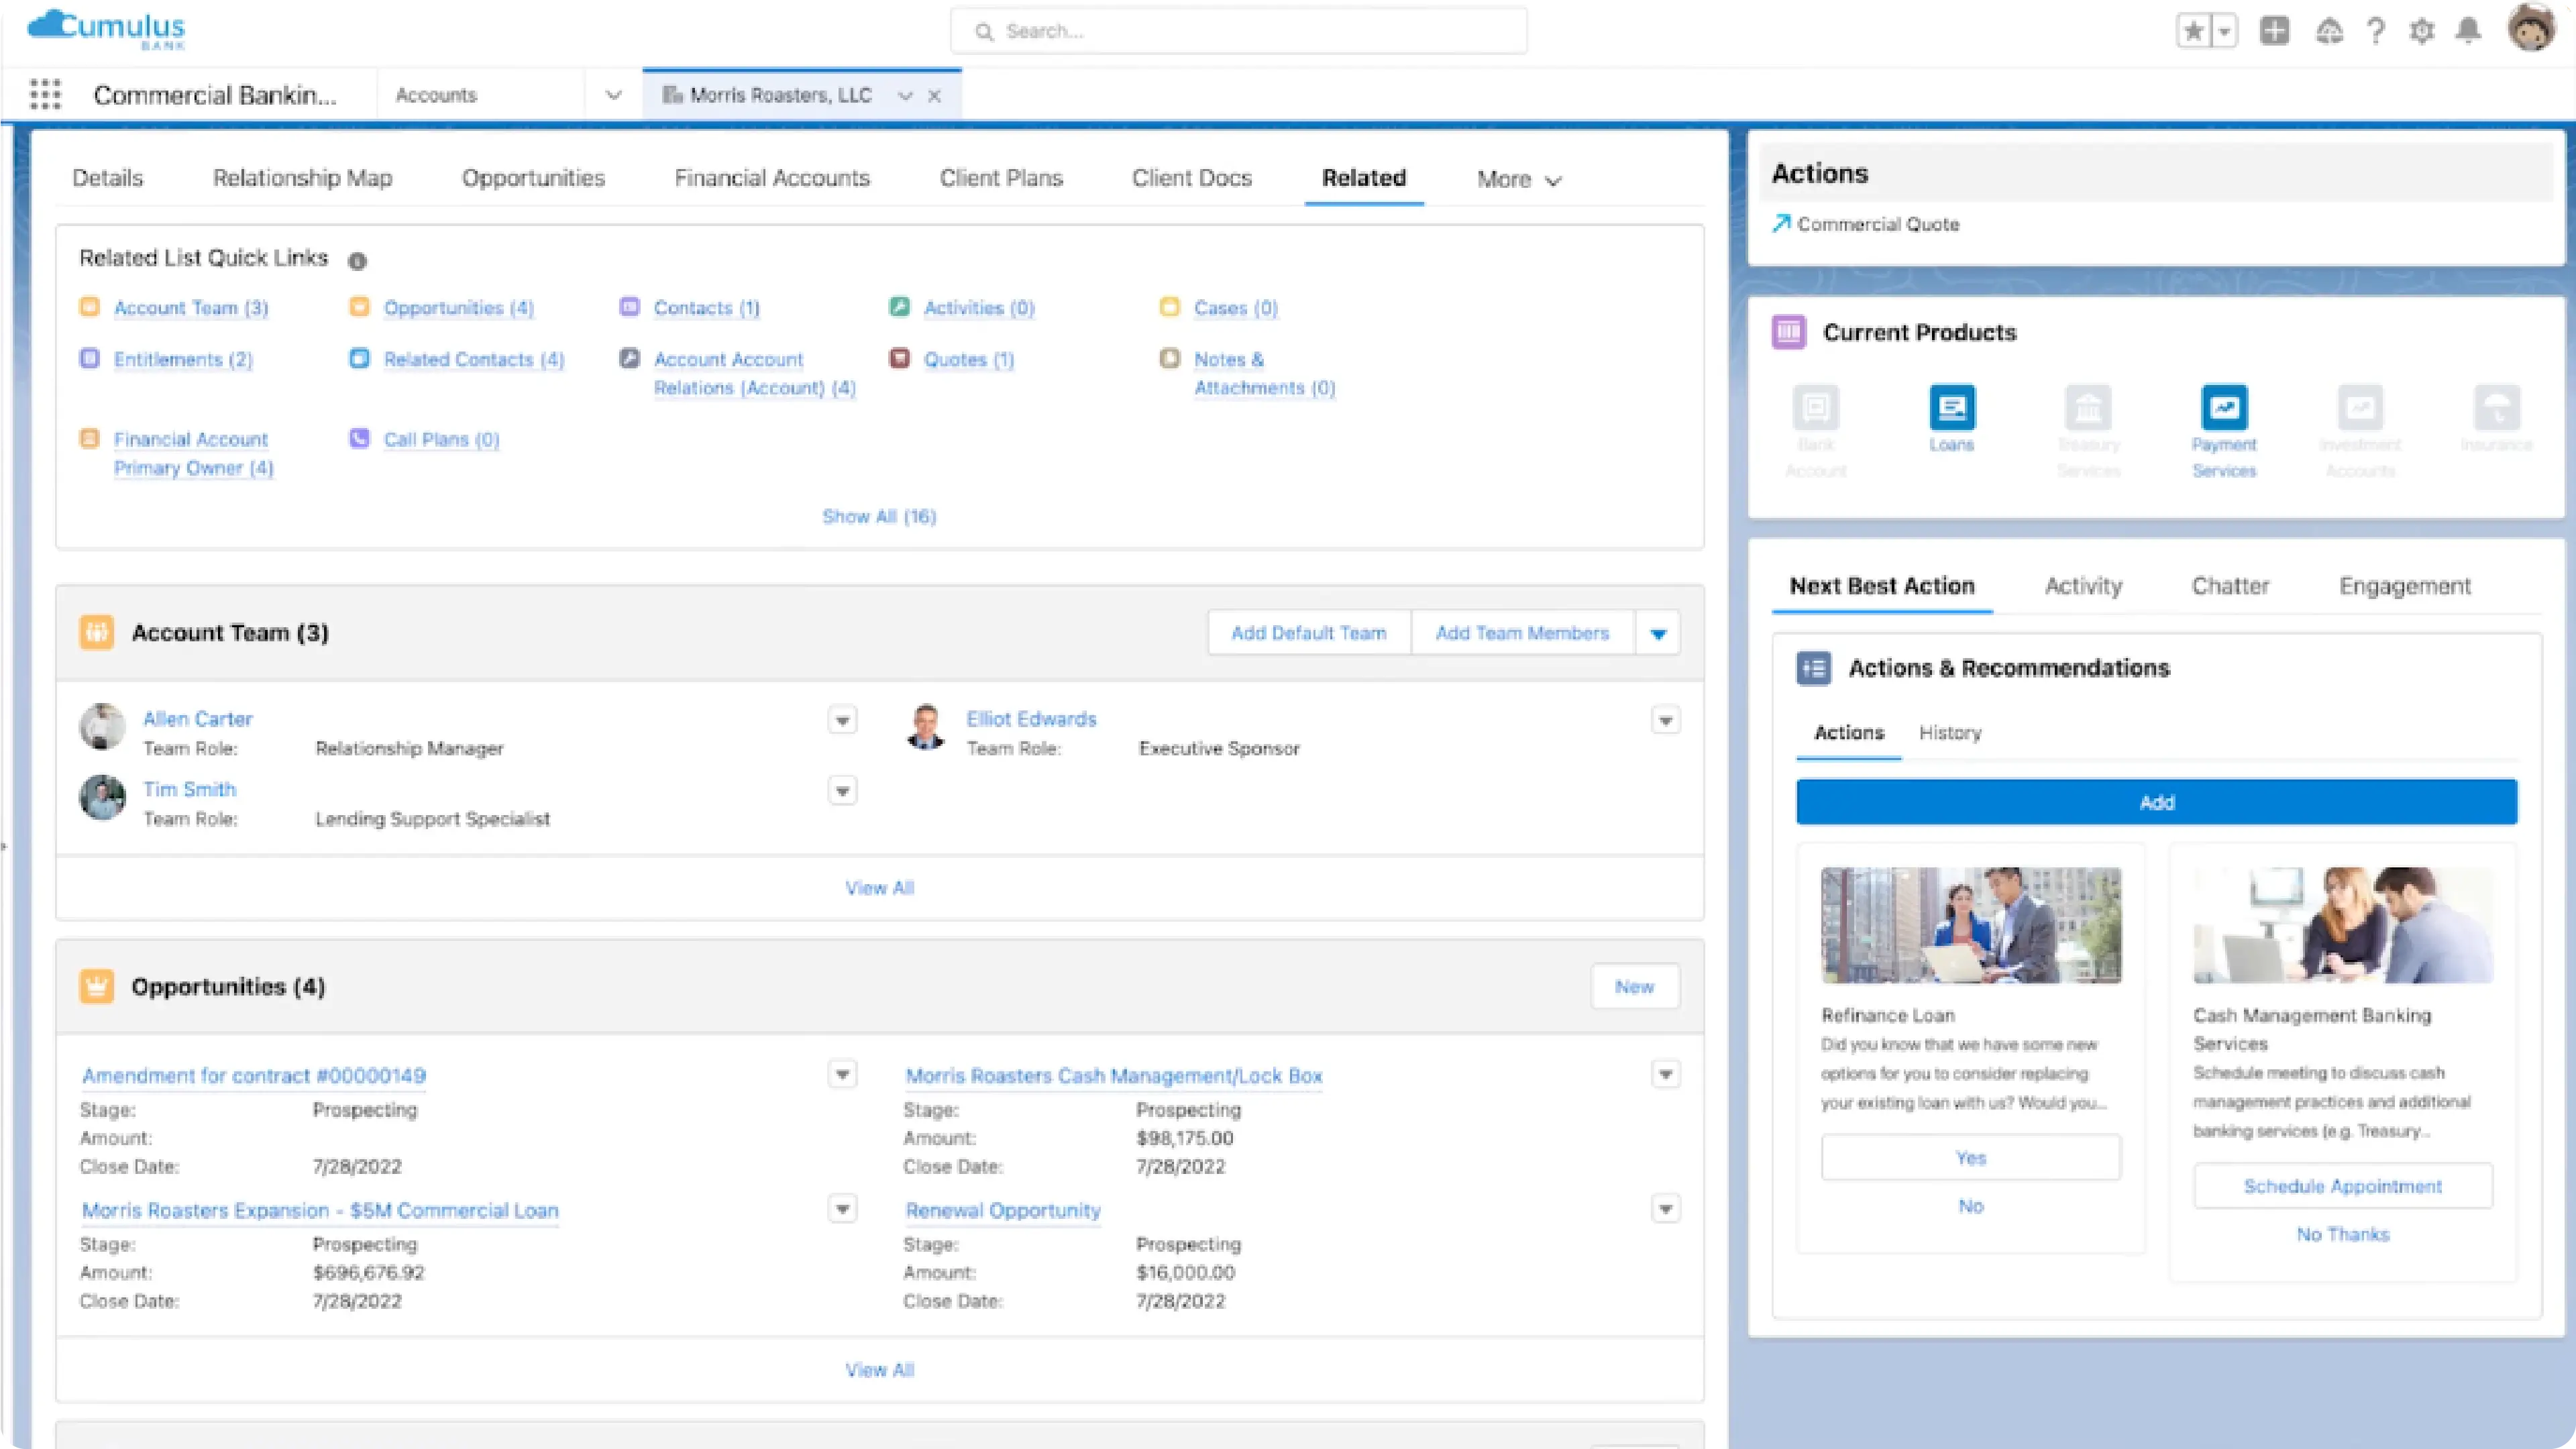Screen dimensions: 2576x1449
Task: Open Renewal Opportunity row actions dropdown
Action: (x=1665, y=1209)
